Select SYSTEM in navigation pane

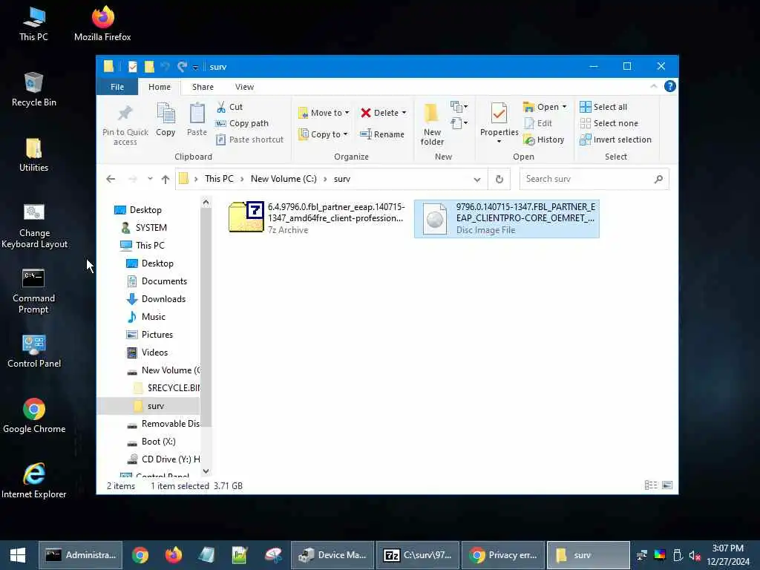(x=151, y=228)
